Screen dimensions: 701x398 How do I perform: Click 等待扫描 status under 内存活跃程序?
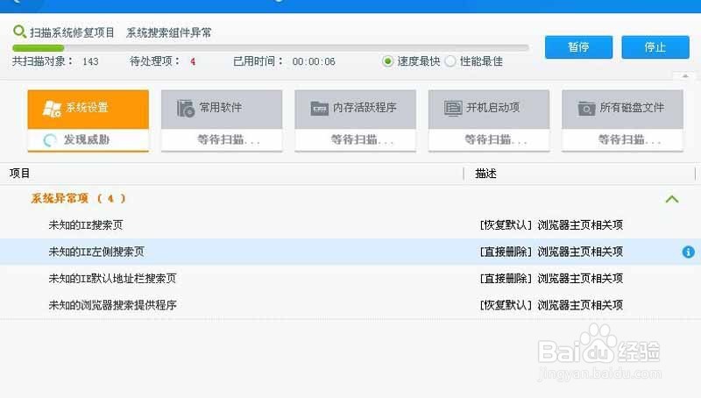coord(362,140)
